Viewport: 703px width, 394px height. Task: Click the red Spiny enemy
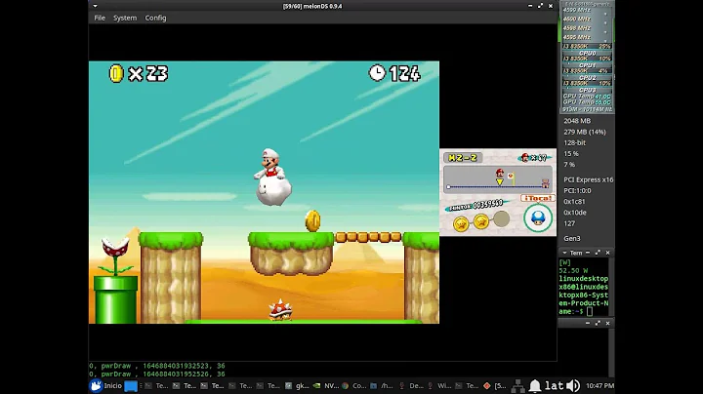click(x=280, y=310)
